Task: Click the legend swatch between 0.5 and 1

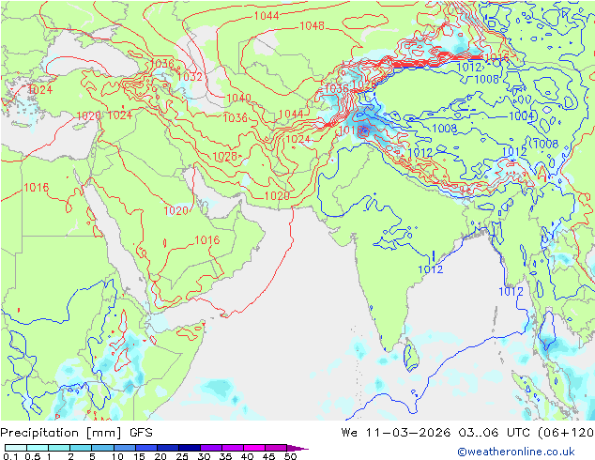Action: (x=38, y=448)
